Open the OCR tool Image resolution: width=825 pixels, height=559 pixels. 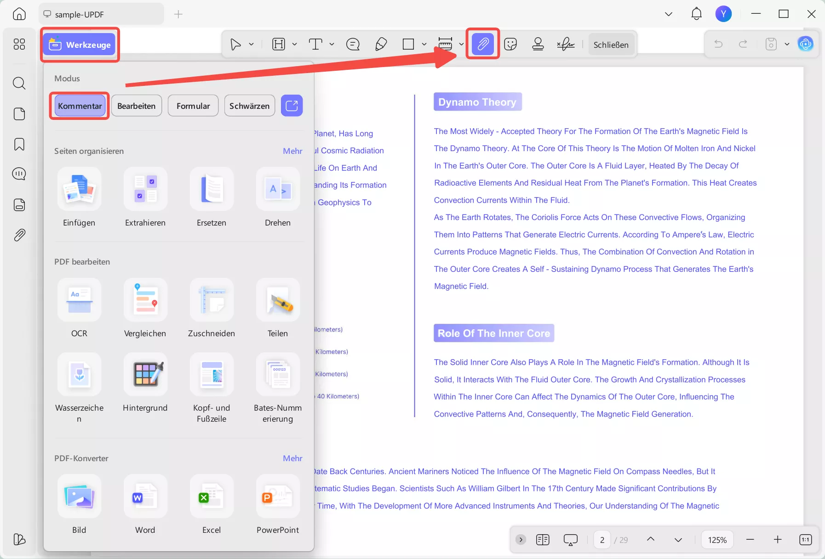click(79, 308)
